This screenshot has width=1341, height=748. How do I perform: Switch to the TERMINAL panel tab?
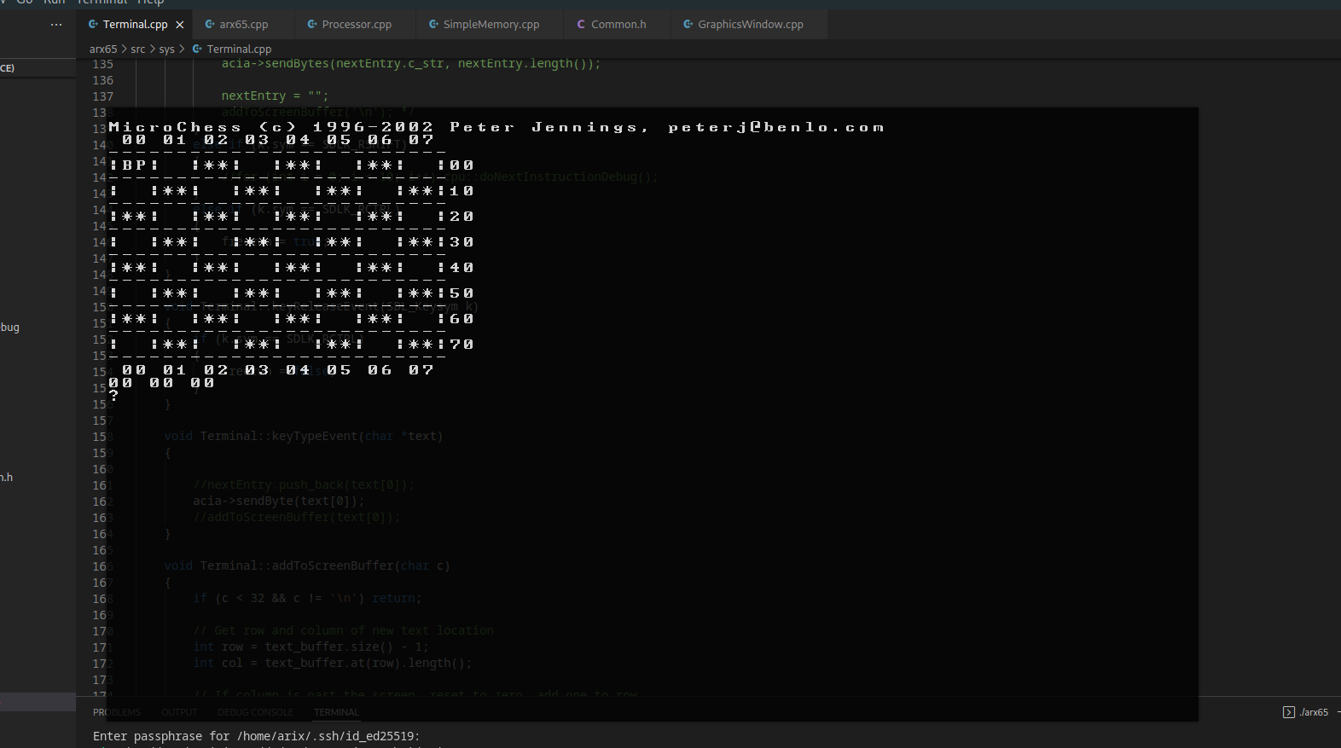pos(336,712)
